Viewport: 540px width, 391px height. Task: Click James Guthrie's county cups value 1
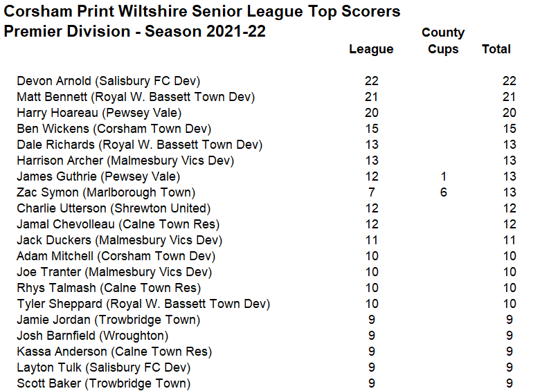pos(444,176)
